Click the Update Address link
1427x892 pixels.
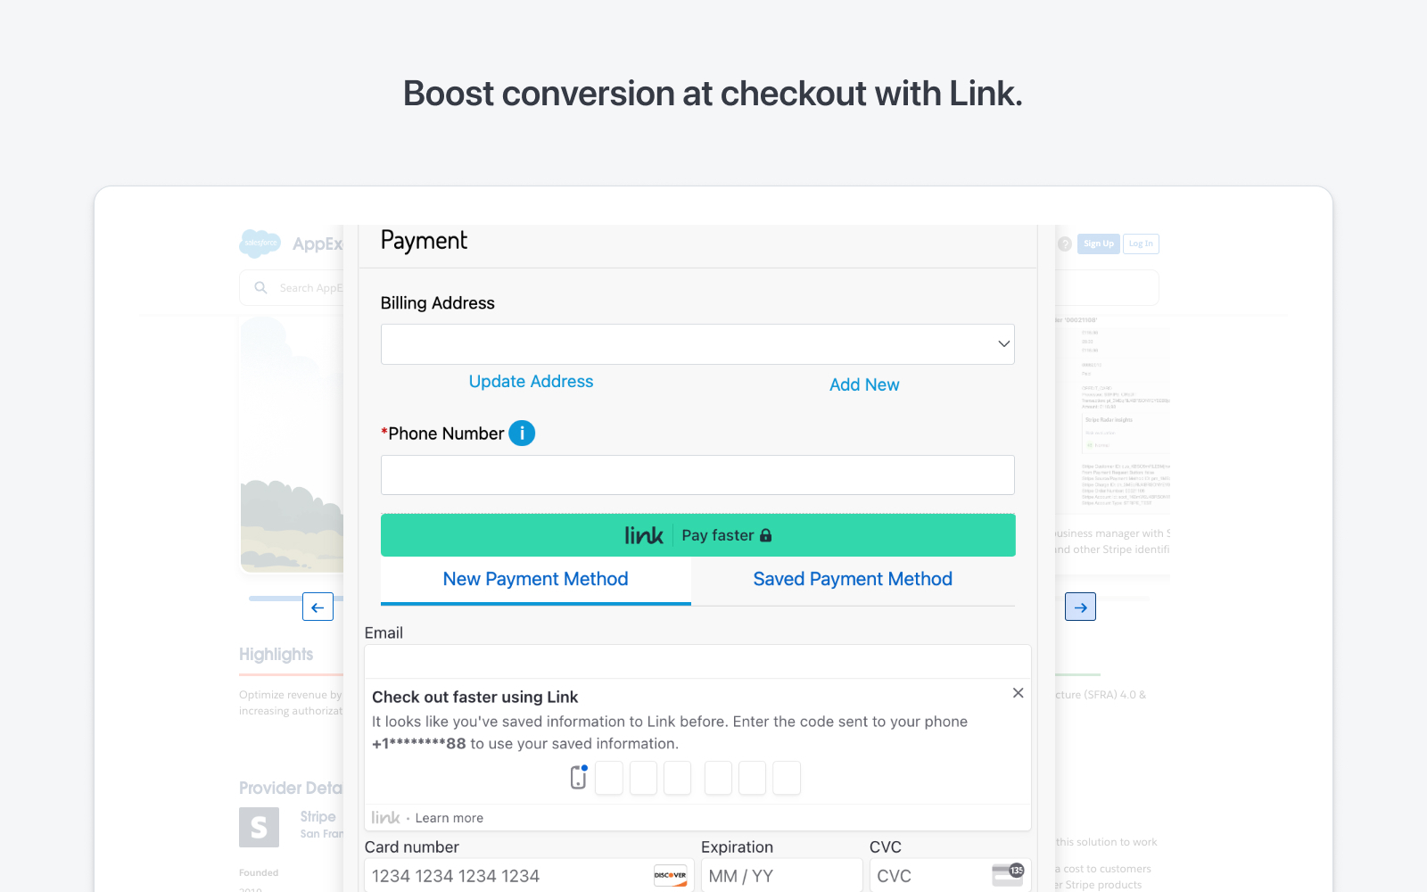531,381
